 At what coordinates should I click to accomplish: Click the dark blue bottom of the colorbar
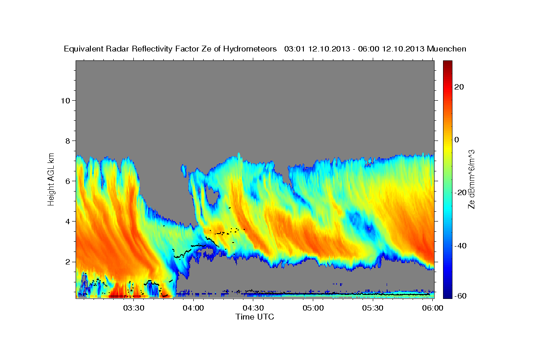click(x=447, y=294)
